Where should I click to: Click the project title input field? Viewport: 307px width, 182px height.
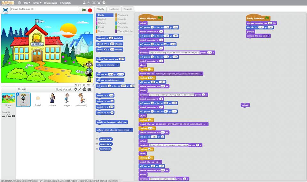click(x=44, y=9)
